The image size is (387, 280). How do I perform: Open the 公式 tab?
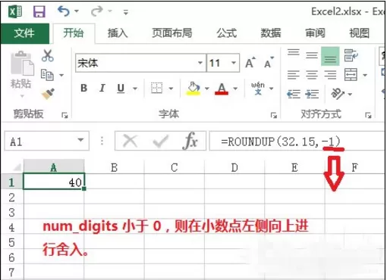[x=227, y=33]
